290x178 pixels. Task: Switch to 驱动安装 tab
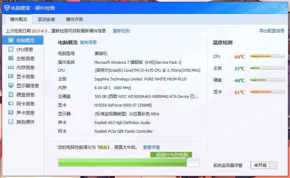46,20
